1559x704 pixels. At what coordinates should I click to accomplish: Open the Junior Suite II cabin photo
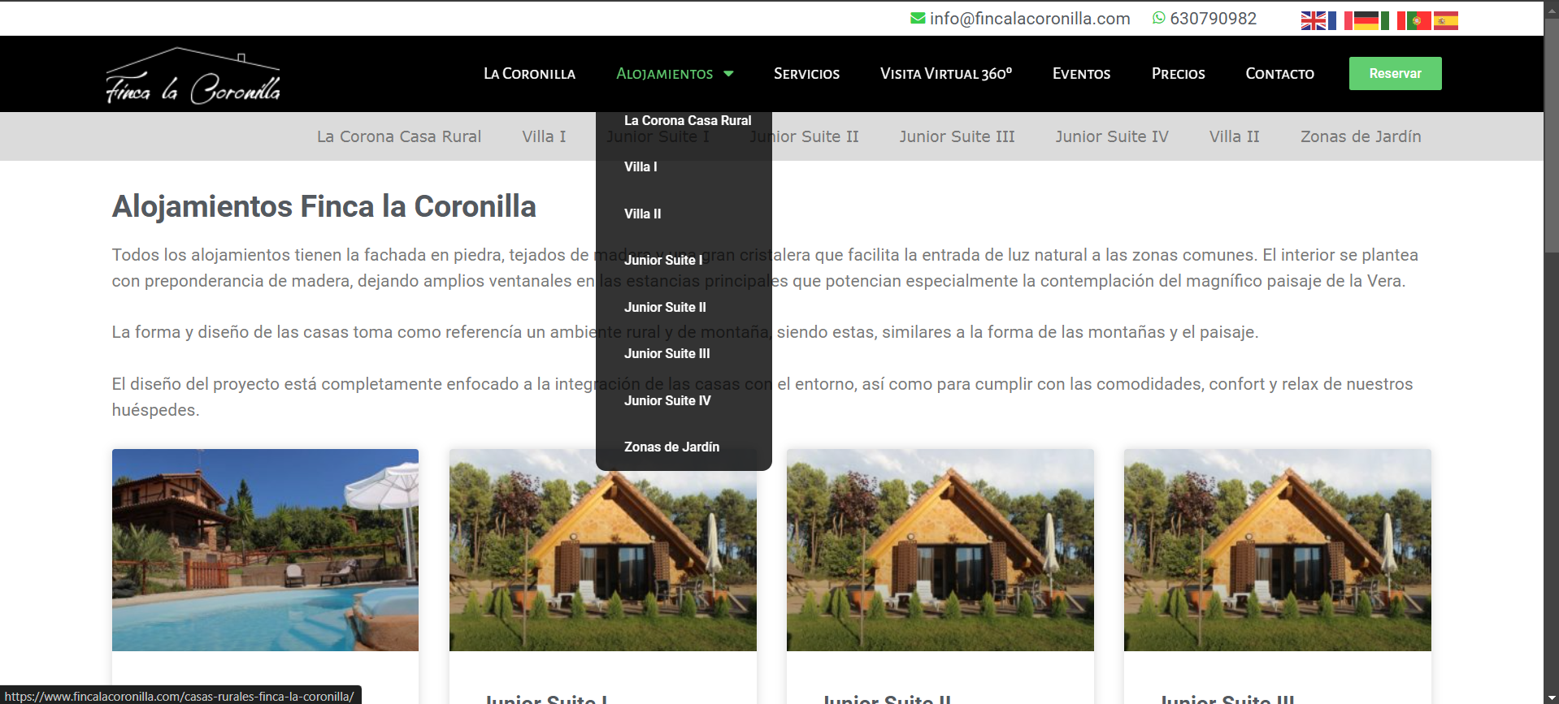pos(940,550)
